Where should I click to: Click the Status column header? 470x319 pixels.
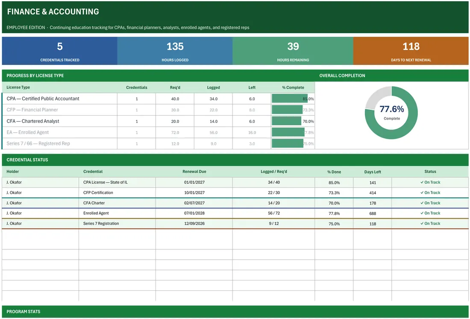(430, 171)
